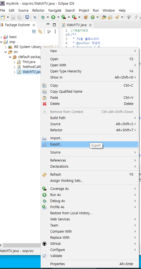Choose Copy Qualified Name
This screenshot has width=141, height=269.
pyautogui.click(x=90, y=92)
